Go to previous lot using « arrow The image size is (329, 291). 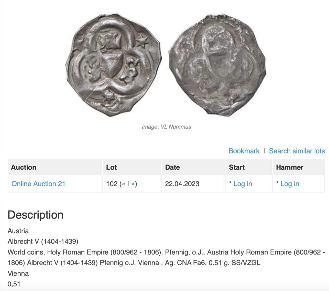click(x=124, y=184)
